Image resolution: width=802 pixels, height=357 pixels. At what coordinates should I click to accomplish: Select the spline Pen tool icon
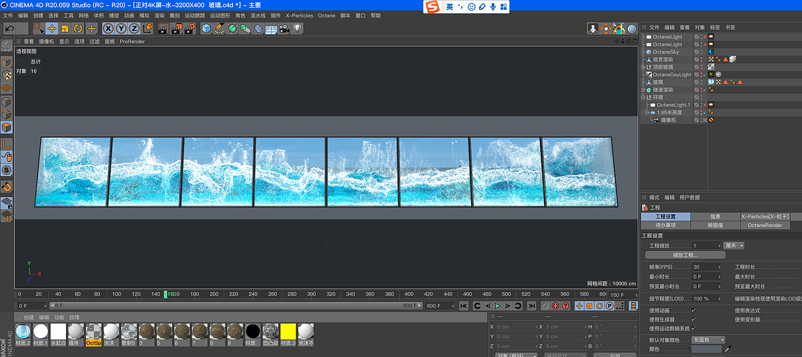point(220,28)
